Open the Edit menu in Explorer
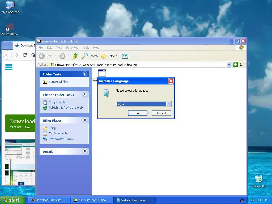272x204 pixels. click(49, 48)
